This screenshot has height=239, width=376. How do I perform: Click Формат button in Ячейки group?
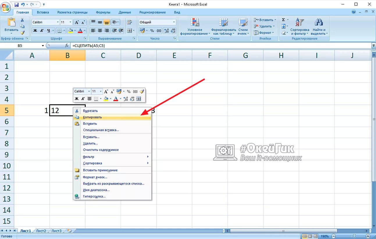(x=263, y=33)
